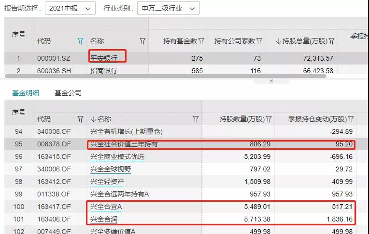Click filter icon beside 持有基金数 header

(201, 41)
